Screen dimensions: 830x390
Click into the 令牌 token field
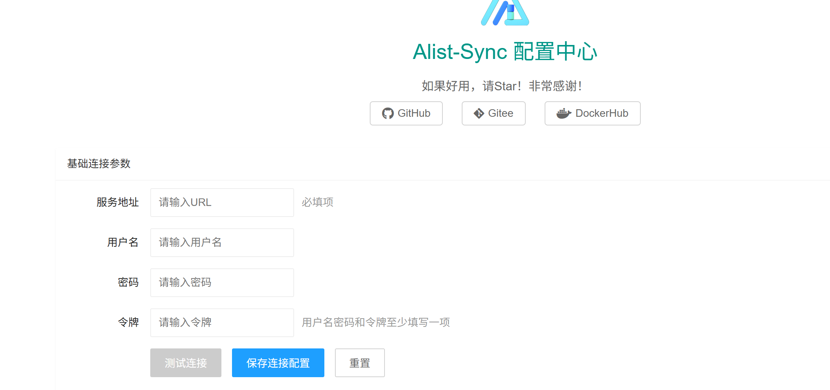click(222, 323)
